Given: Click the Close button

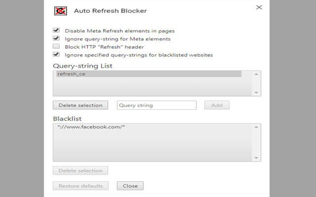Looking at the screenshot, I should click(x=130, y=186).
